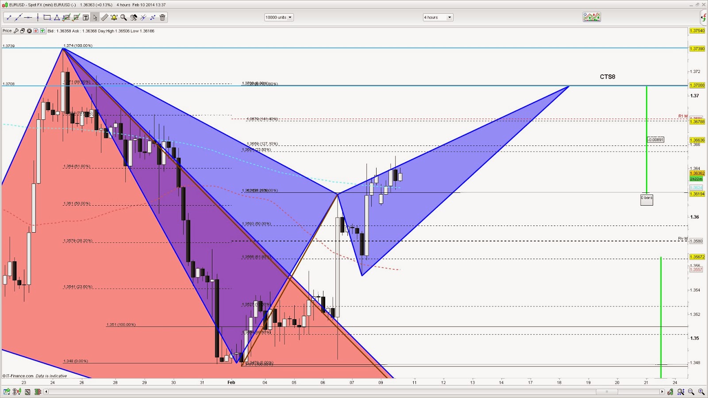Open the indicators chart button

pyautogui.click(x=592, y=17)
